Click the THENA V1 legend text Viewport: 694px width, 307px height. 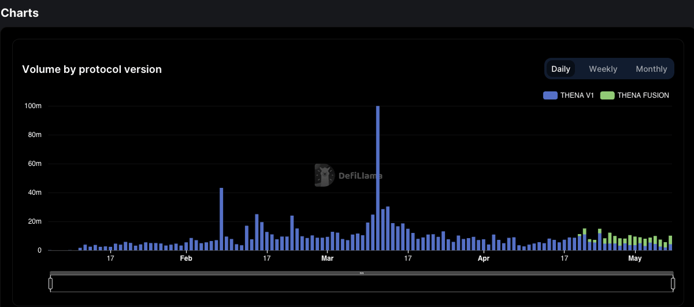point(577,95)
